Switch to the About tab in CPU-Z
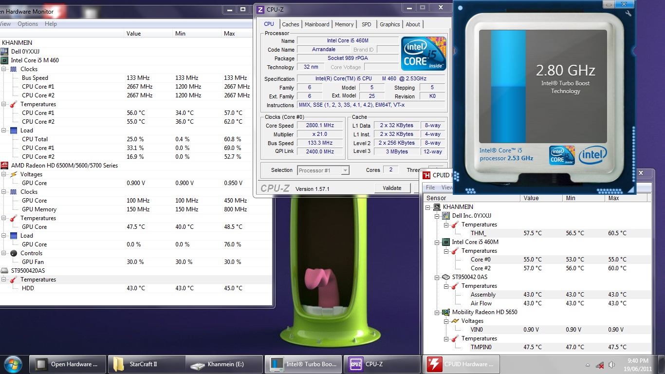The width and height of the screenshot is (665, 374). [413, 24]
